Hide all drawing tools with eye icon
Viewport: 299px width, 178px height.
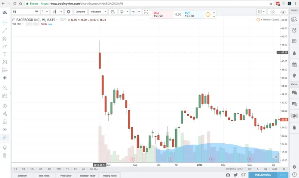(x=5, y=130)
